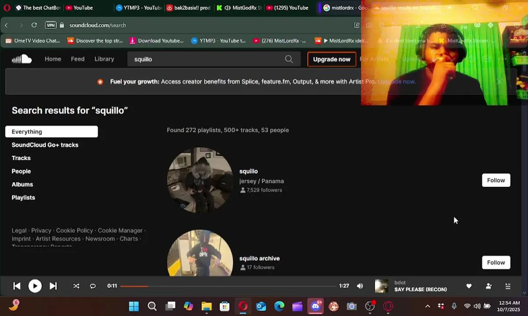Open the squillo profile name link
This screenshot has width=528, height=316.
pyautogui.click(x=249, y=172)
